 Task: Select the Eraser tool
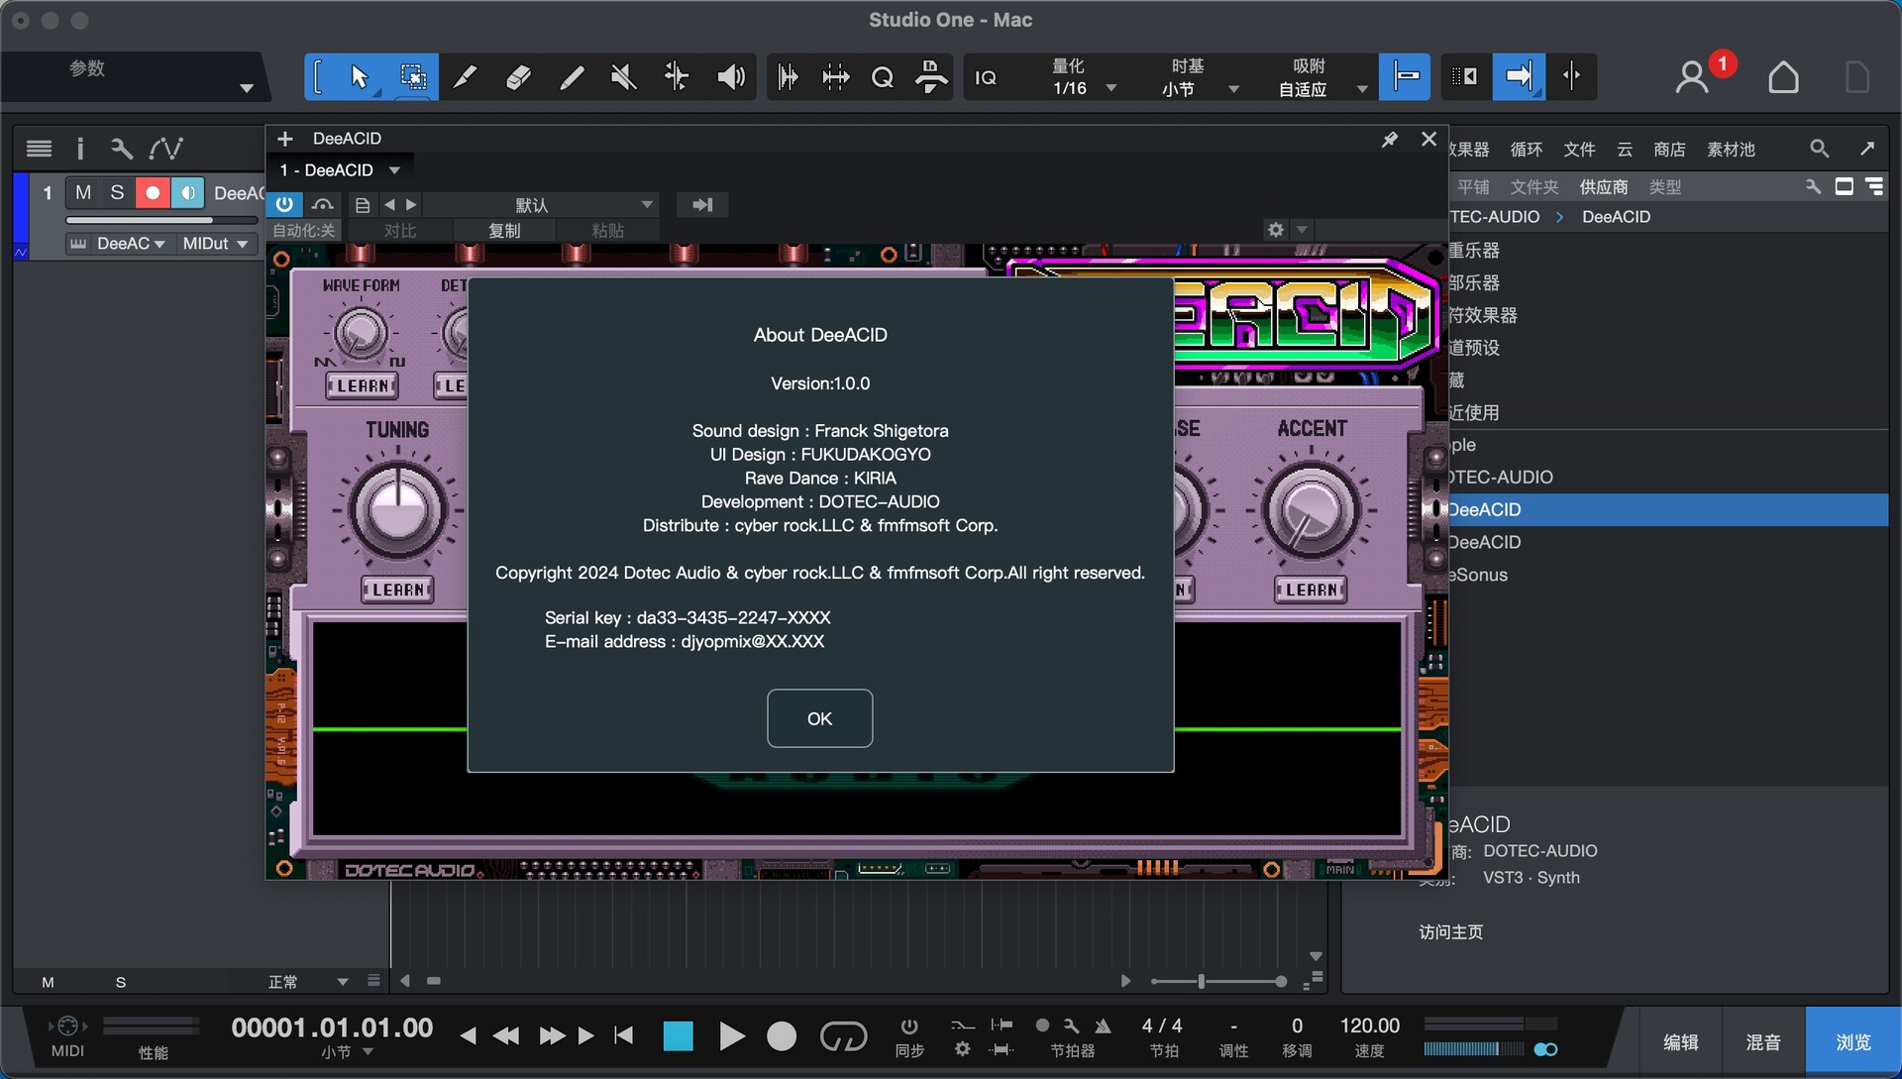pos(518,76)
